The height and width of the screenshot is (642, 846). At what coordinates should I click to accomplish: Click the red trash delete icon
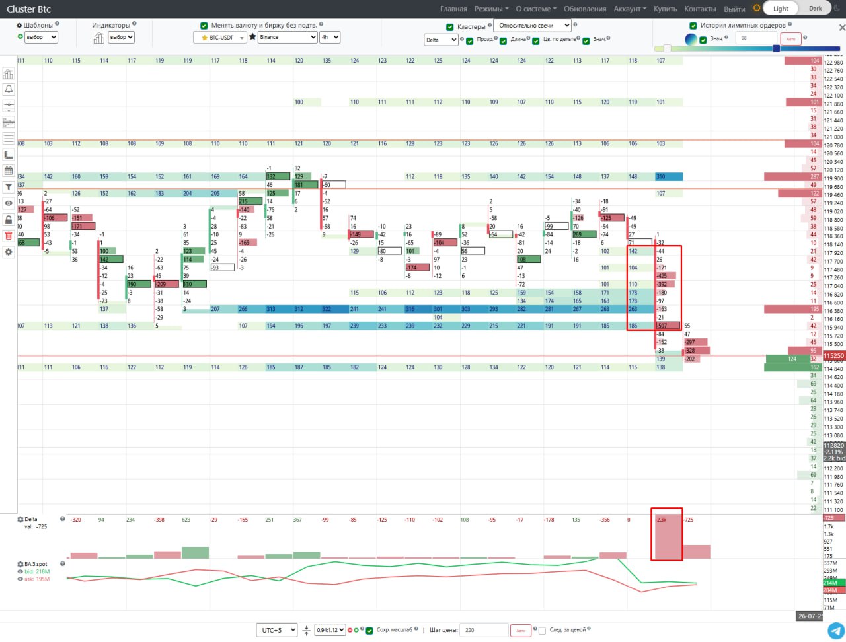(x=9, y=236)
